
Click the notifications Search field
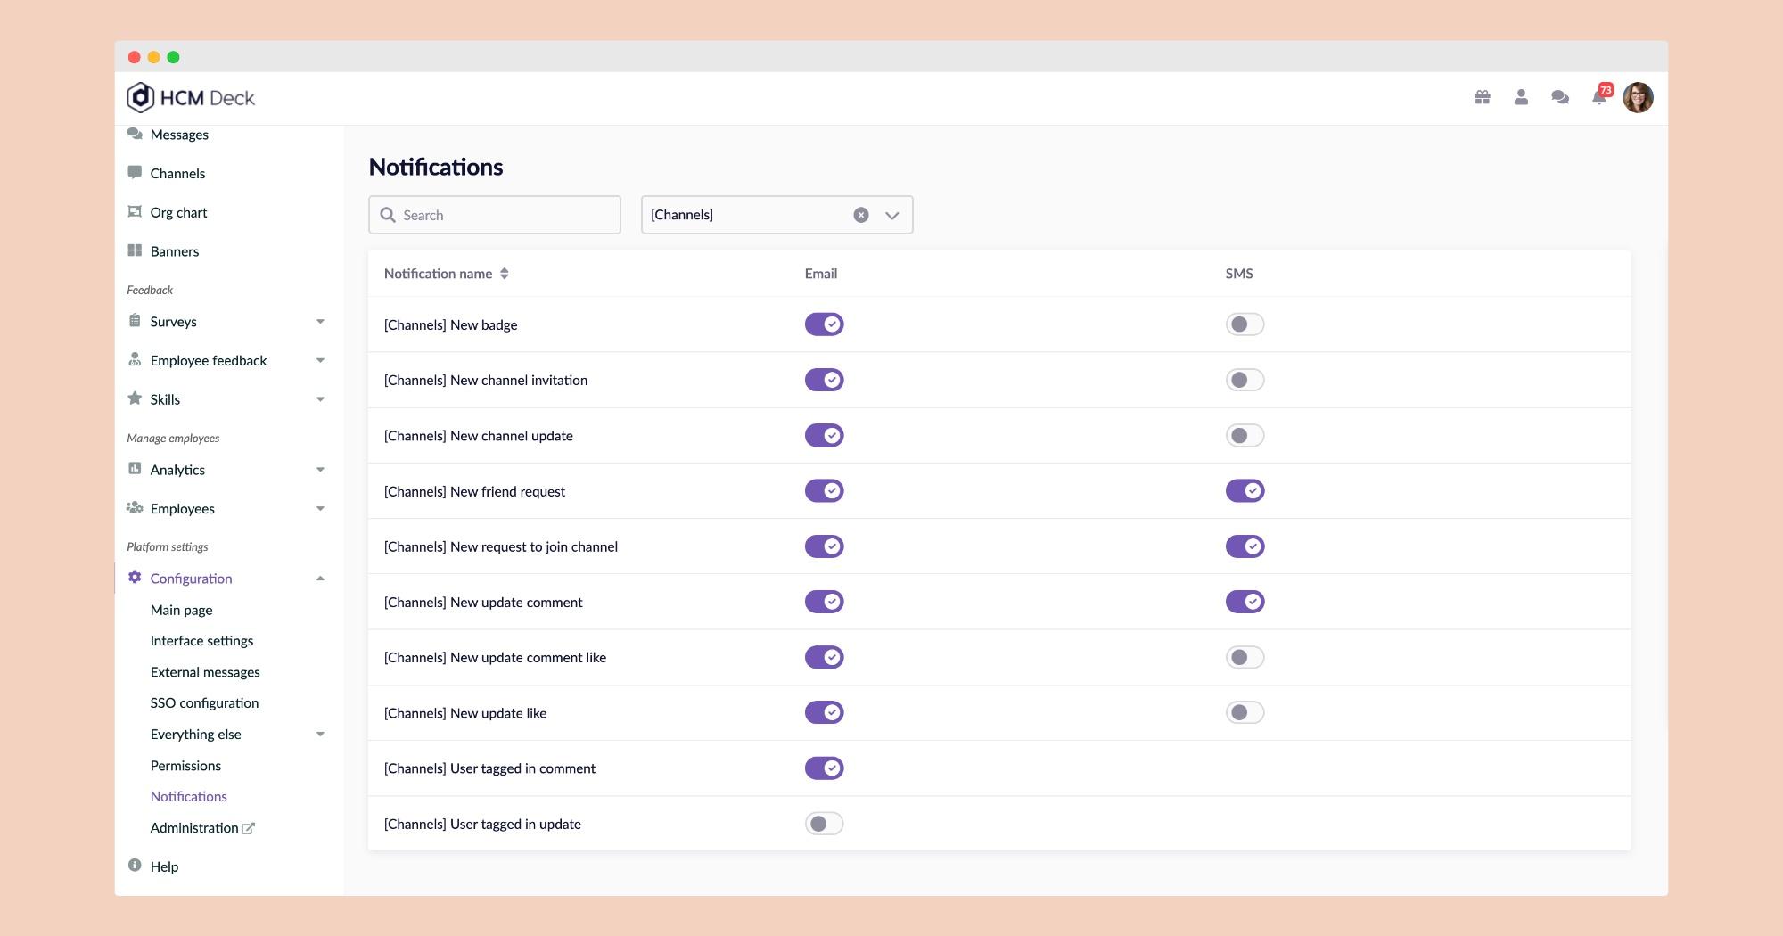(495, 215)
